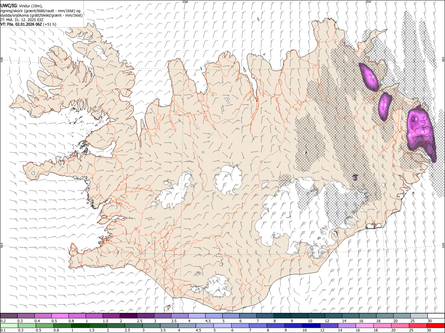
Task: Click the white Mýrdalsjökull glacier near south coast
Action: 218,286
